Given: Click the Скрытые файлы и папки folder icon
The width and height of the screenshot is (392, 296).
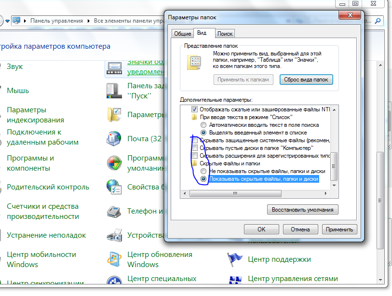Looking at the screenshot, I should click(194, 163).
